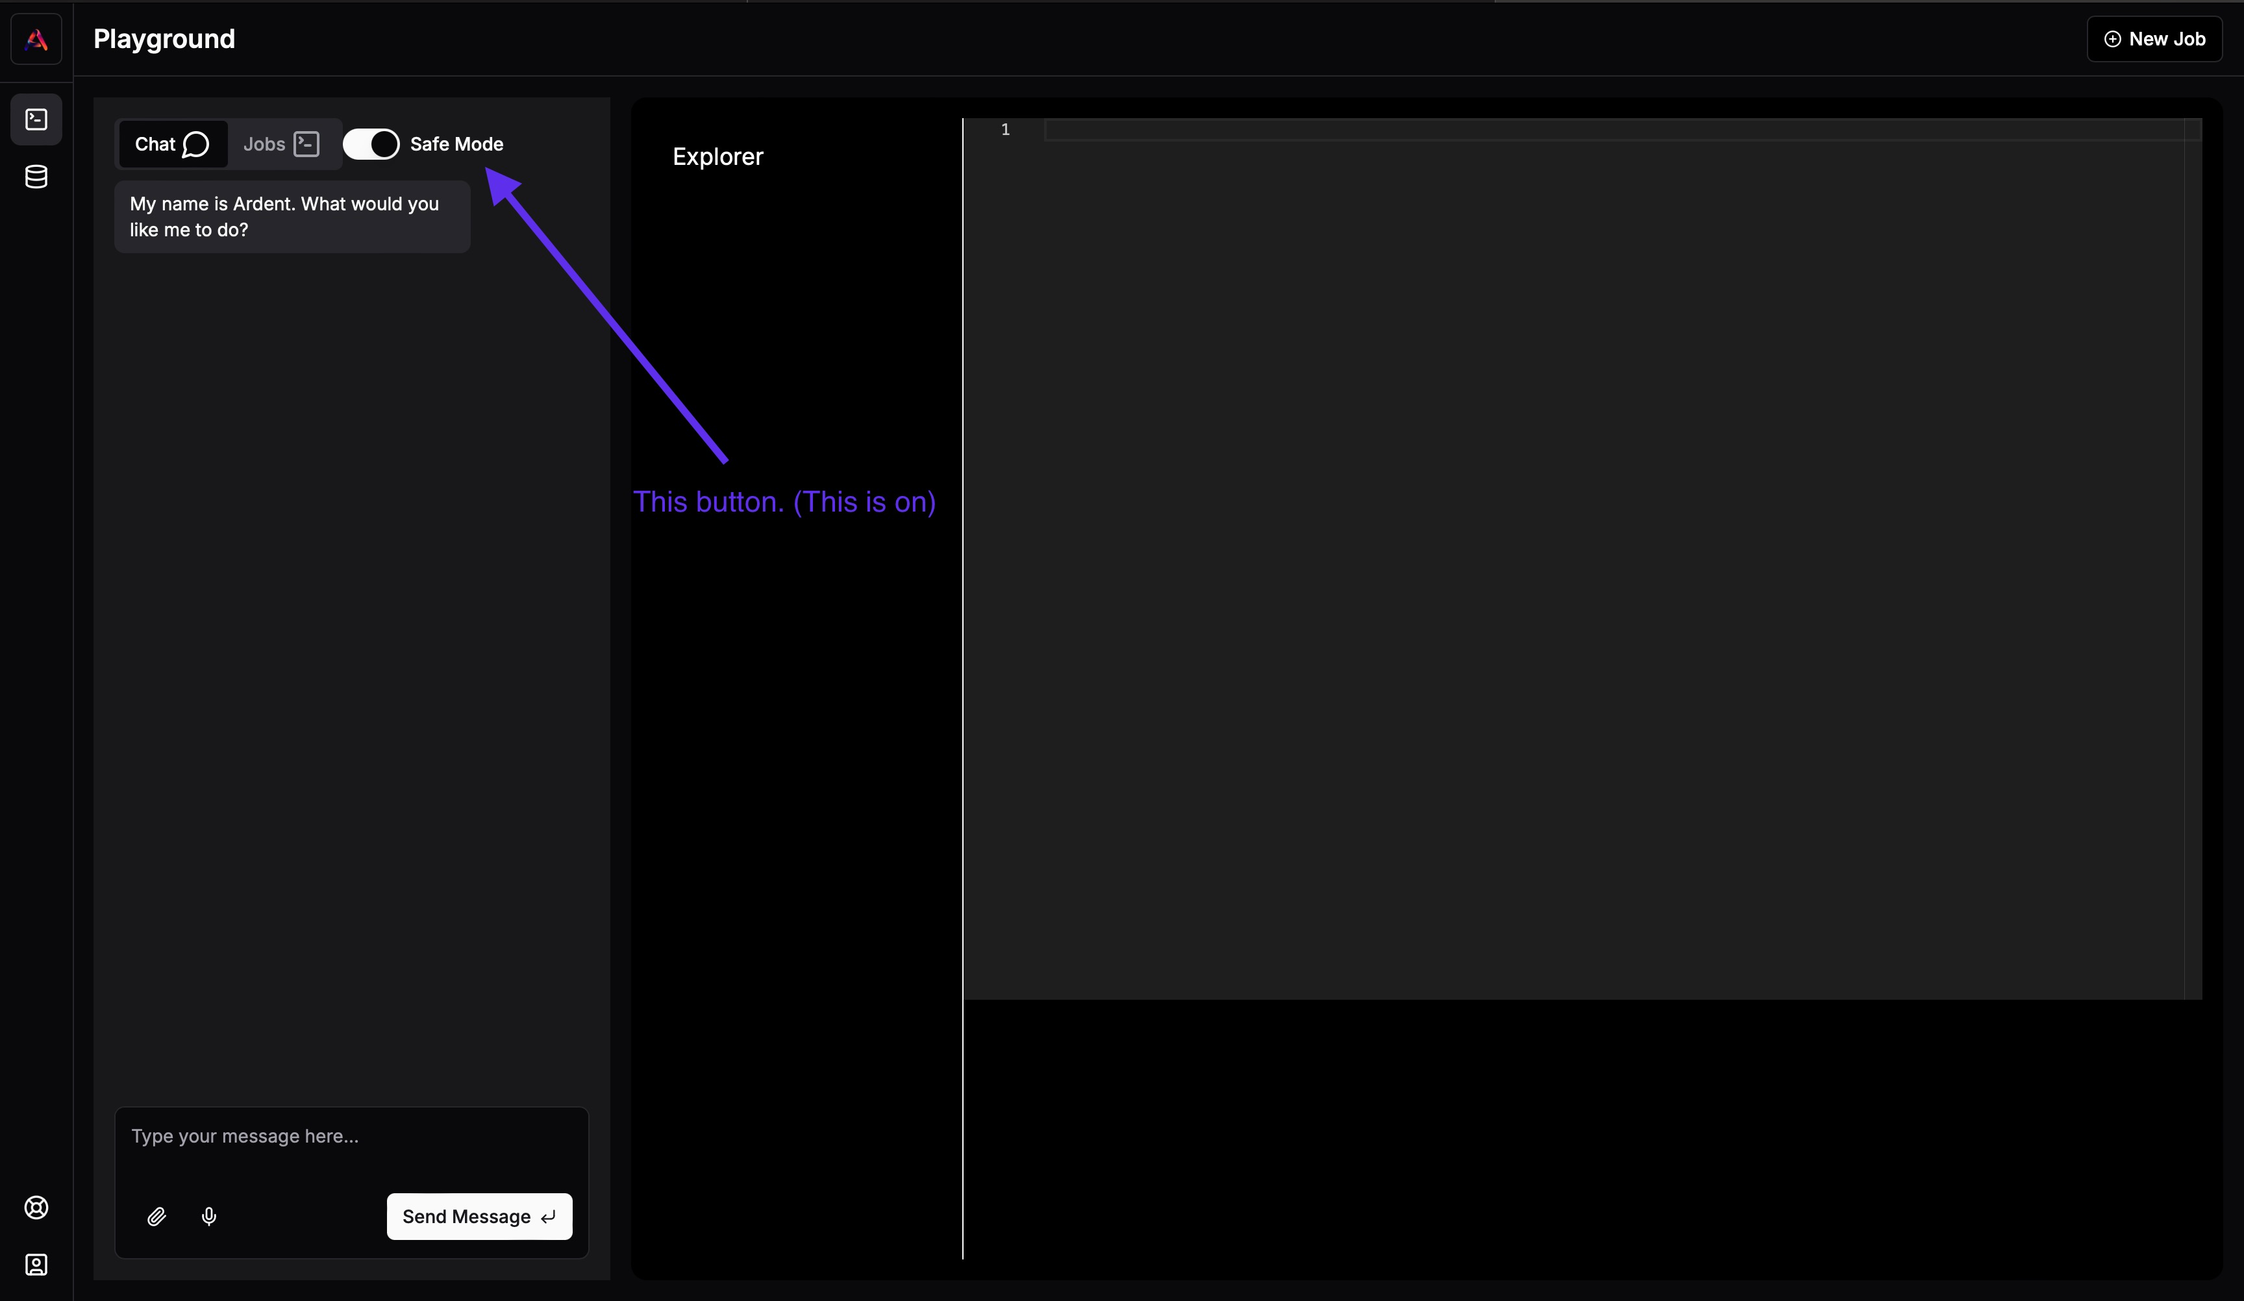Open the help lifebuoy icon
The image size is (2244, 1301).
point(36,1208)
